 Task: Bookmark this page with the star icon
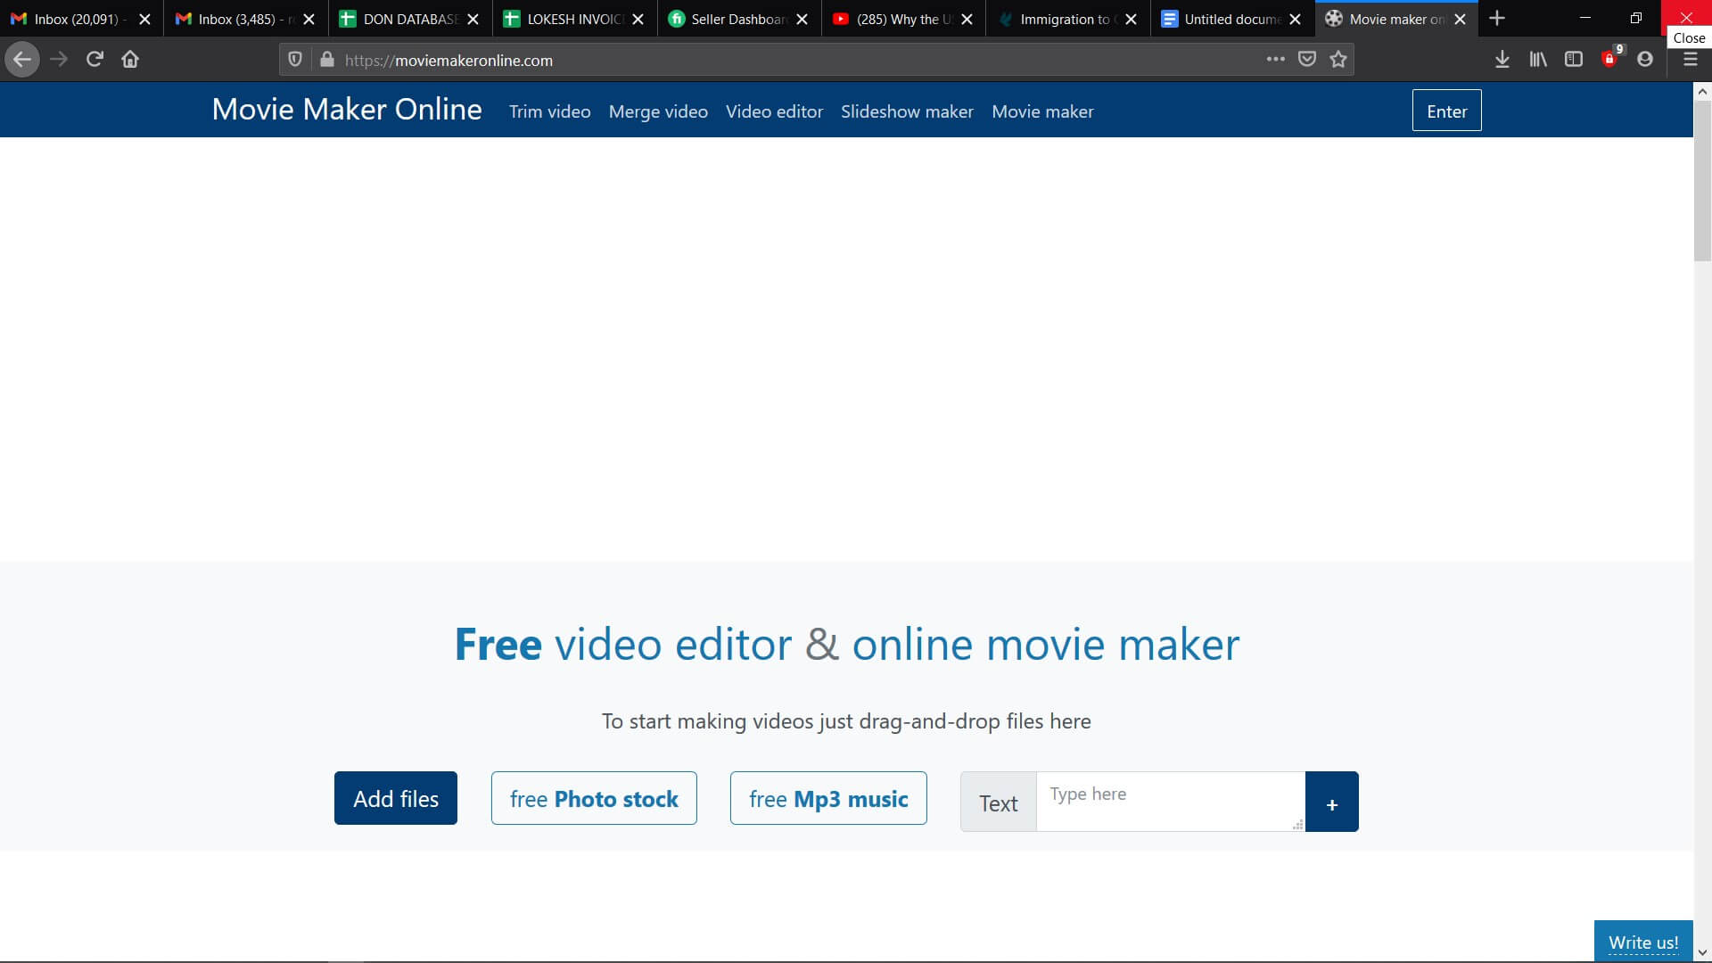pos(1337,60)
